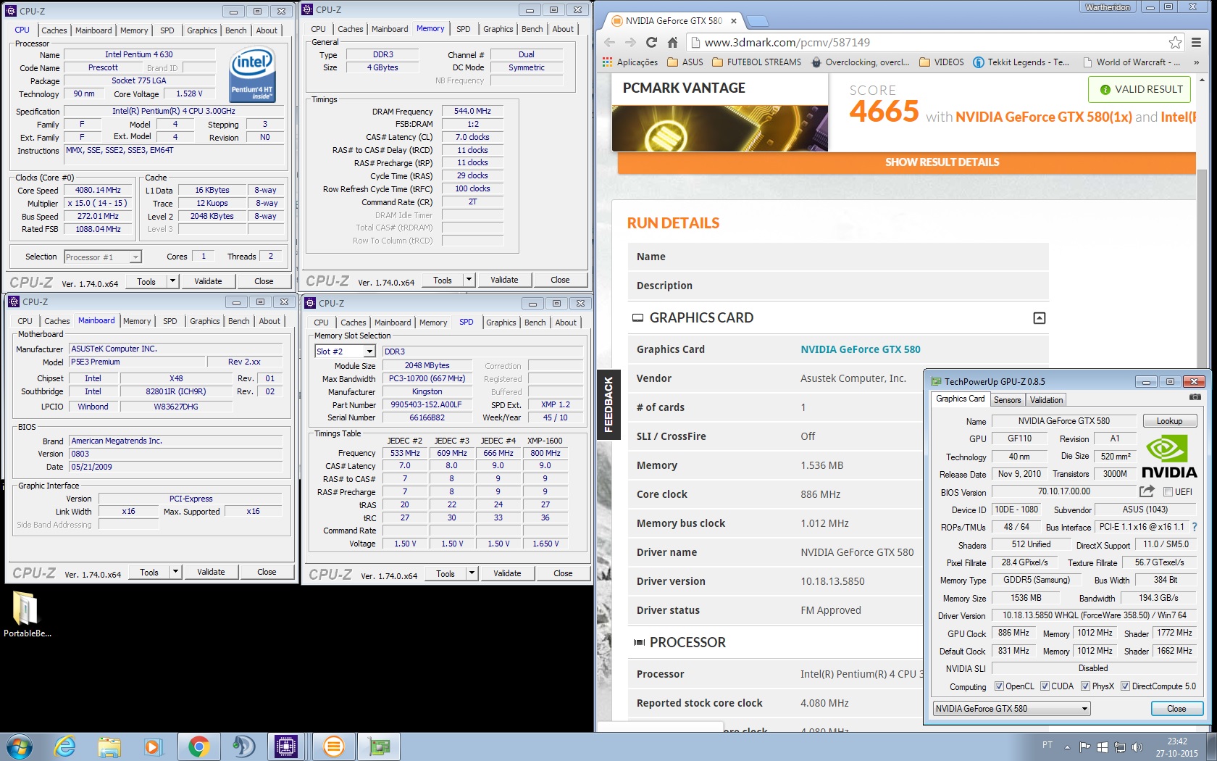This screenshot has height=761, width=1217.
Task: Launch Internet Explorer from the taskbar
Action: (x=65, y=747)
